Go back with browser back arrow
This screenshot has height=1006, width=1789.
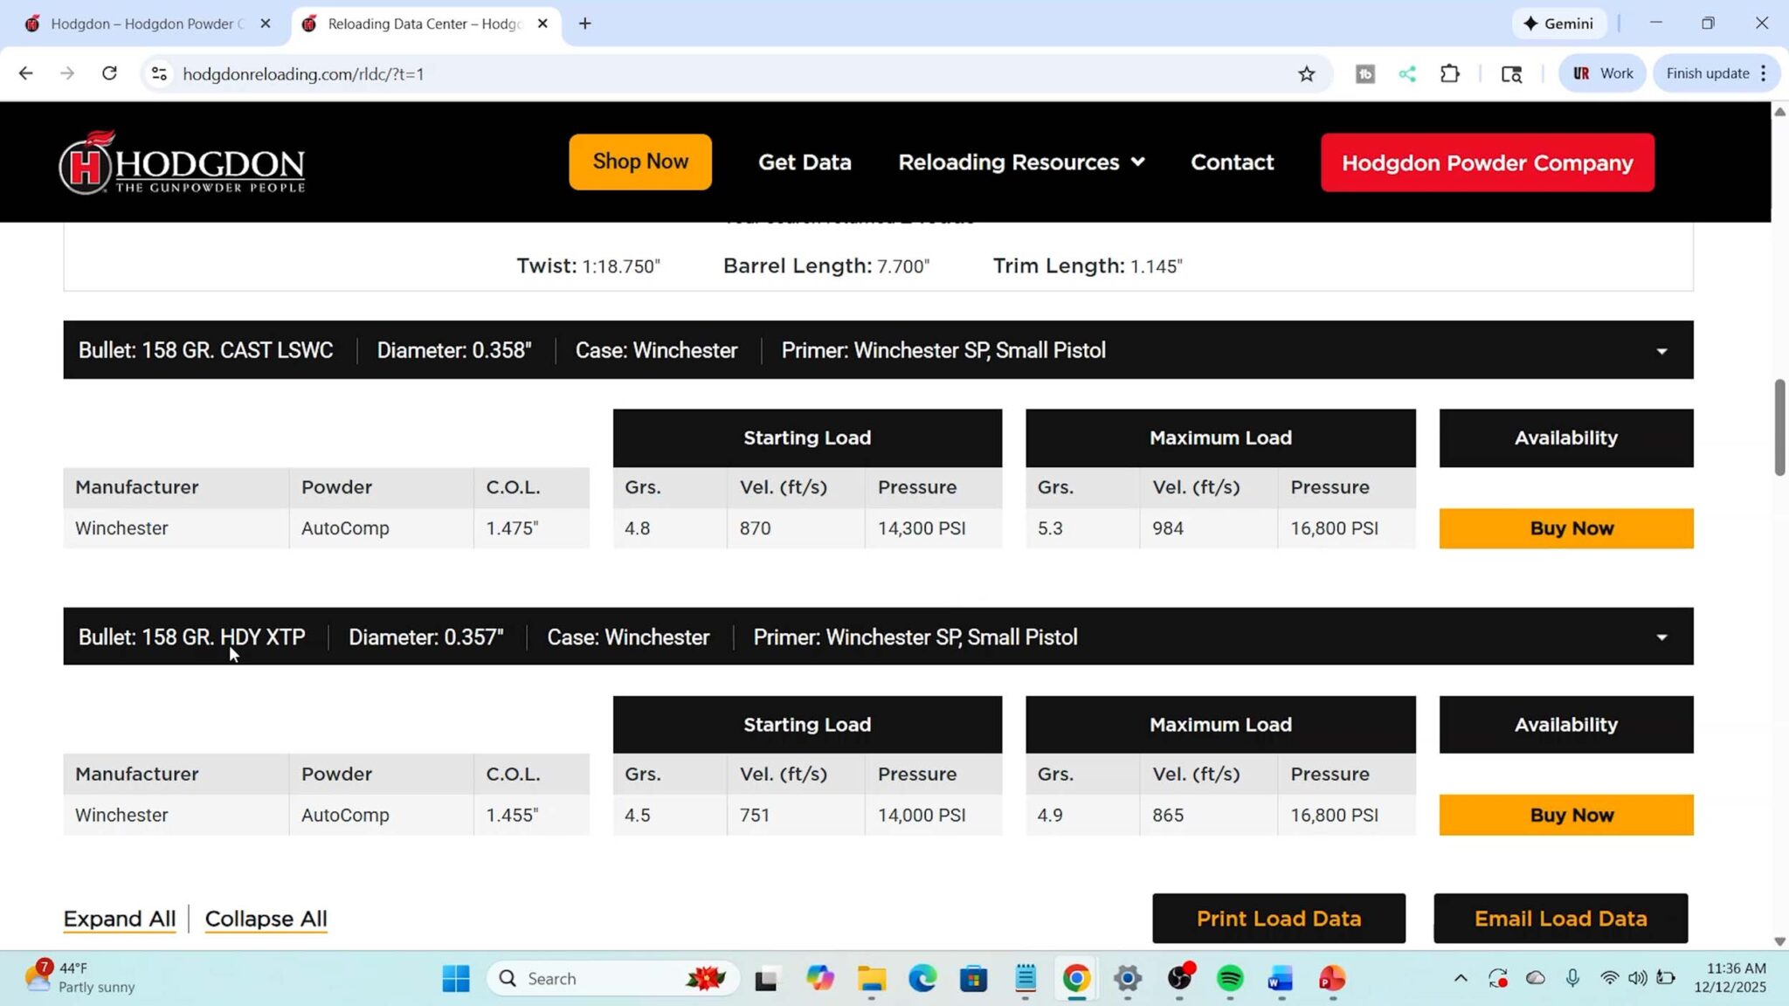pyautogui.click(x=25, y=73)
